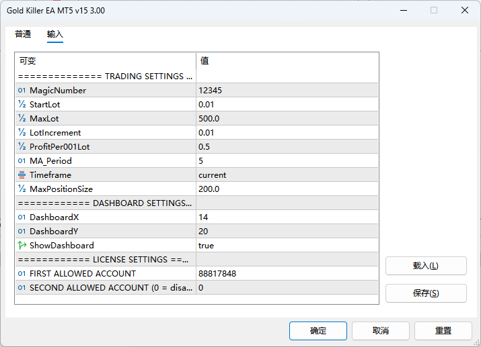Click the 载入(L) button
Screen dimensions: 481x347
click(426, 266)
